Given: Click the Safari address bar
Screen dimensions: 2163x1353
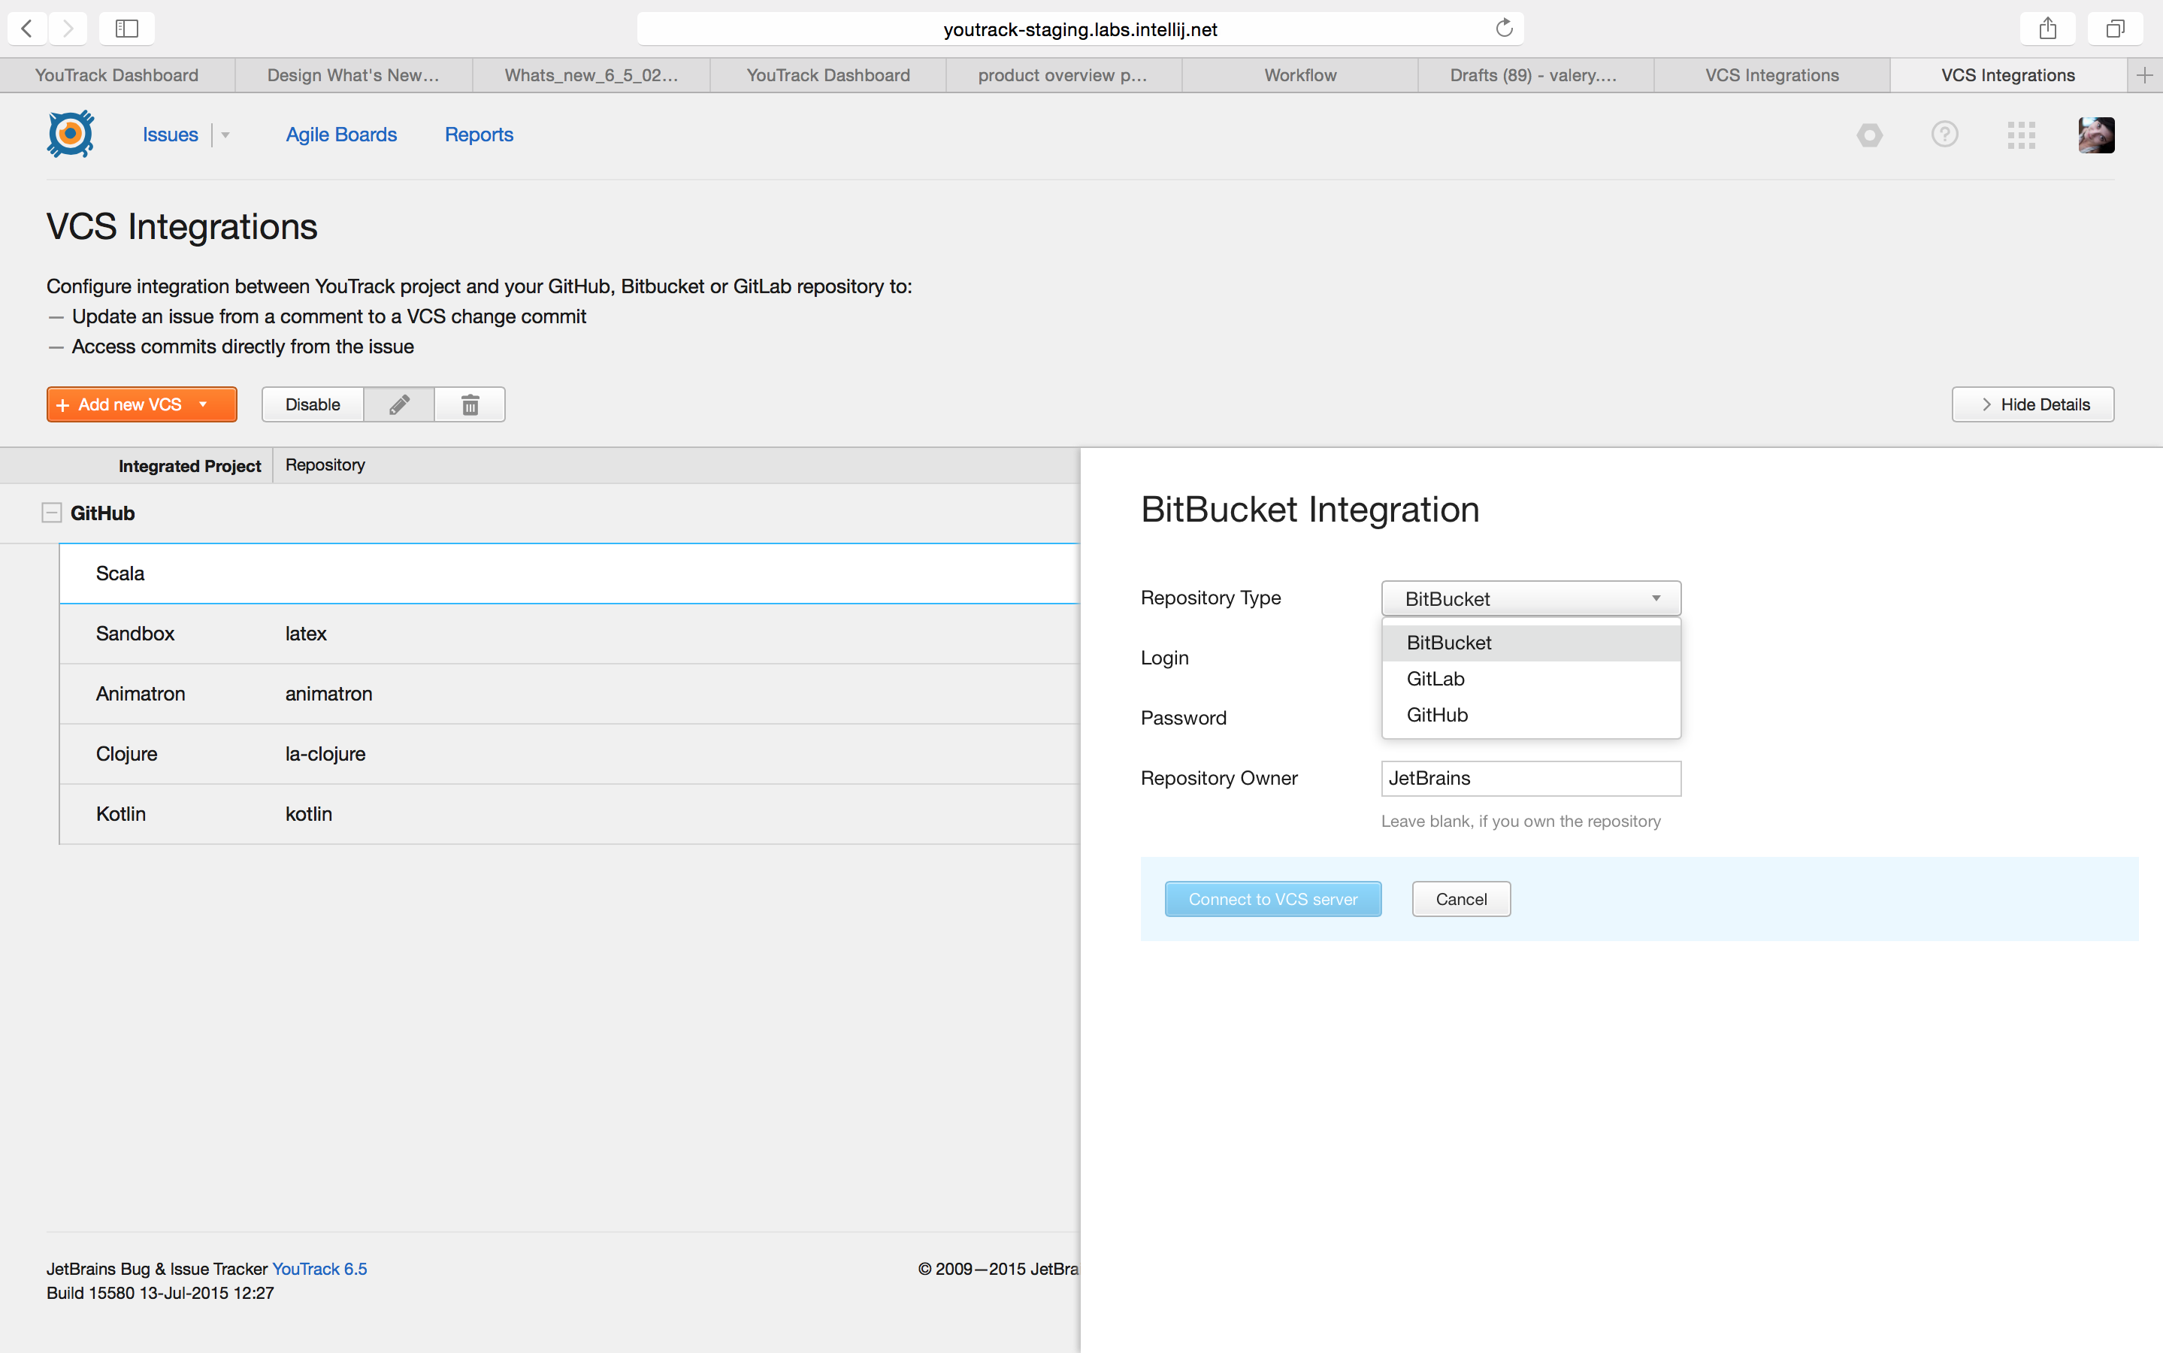Looking at the screenshot, I should (1080, 29).
